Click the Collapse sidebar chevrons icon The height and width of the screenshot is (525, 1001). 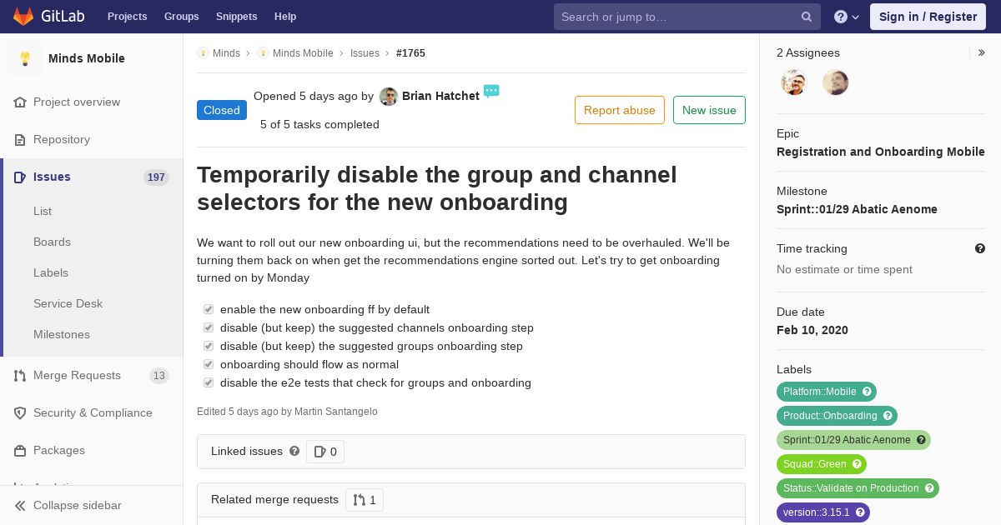click(x=20, y=505)
